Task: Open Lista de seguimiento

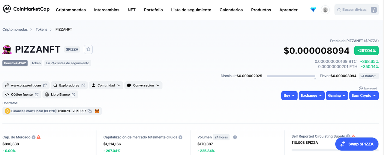Action: [x=191, y=10]
